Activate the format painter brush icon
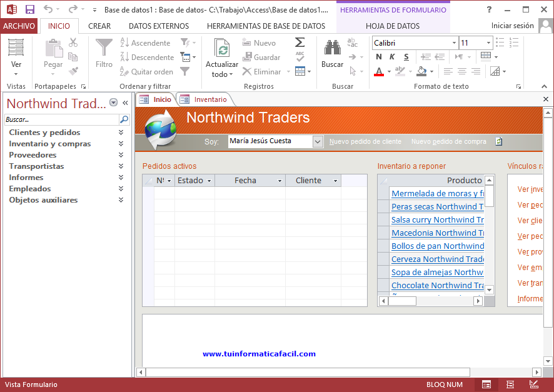This screenshot has width=554, height=392. coord(73,71)
